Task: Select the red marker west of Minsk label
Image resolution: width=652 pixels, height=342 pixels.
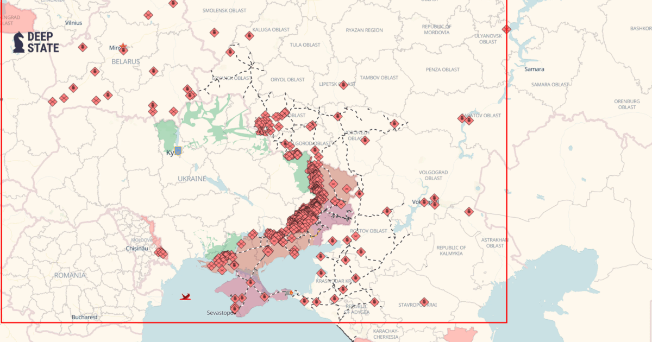Action: (x=82, y=47)
